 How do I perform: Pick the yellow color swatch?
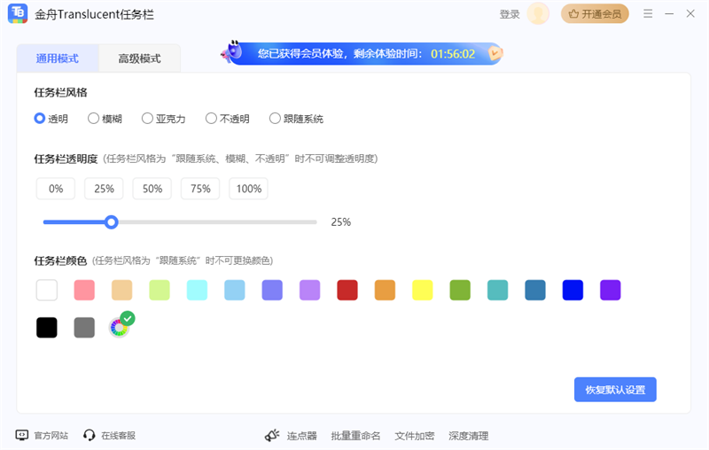coord(423,290)
